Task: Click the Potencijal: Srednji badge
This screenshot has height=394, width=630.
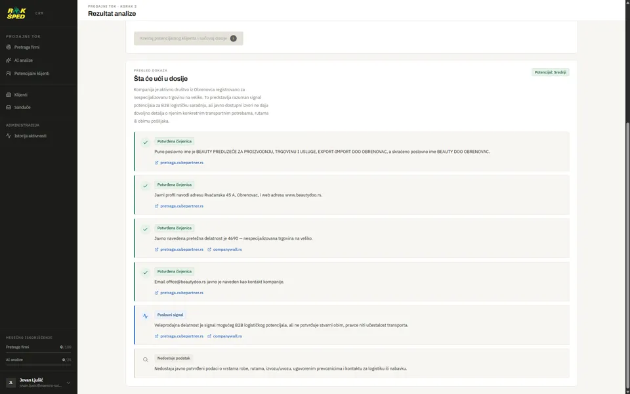Action: (x=550, y=72)
